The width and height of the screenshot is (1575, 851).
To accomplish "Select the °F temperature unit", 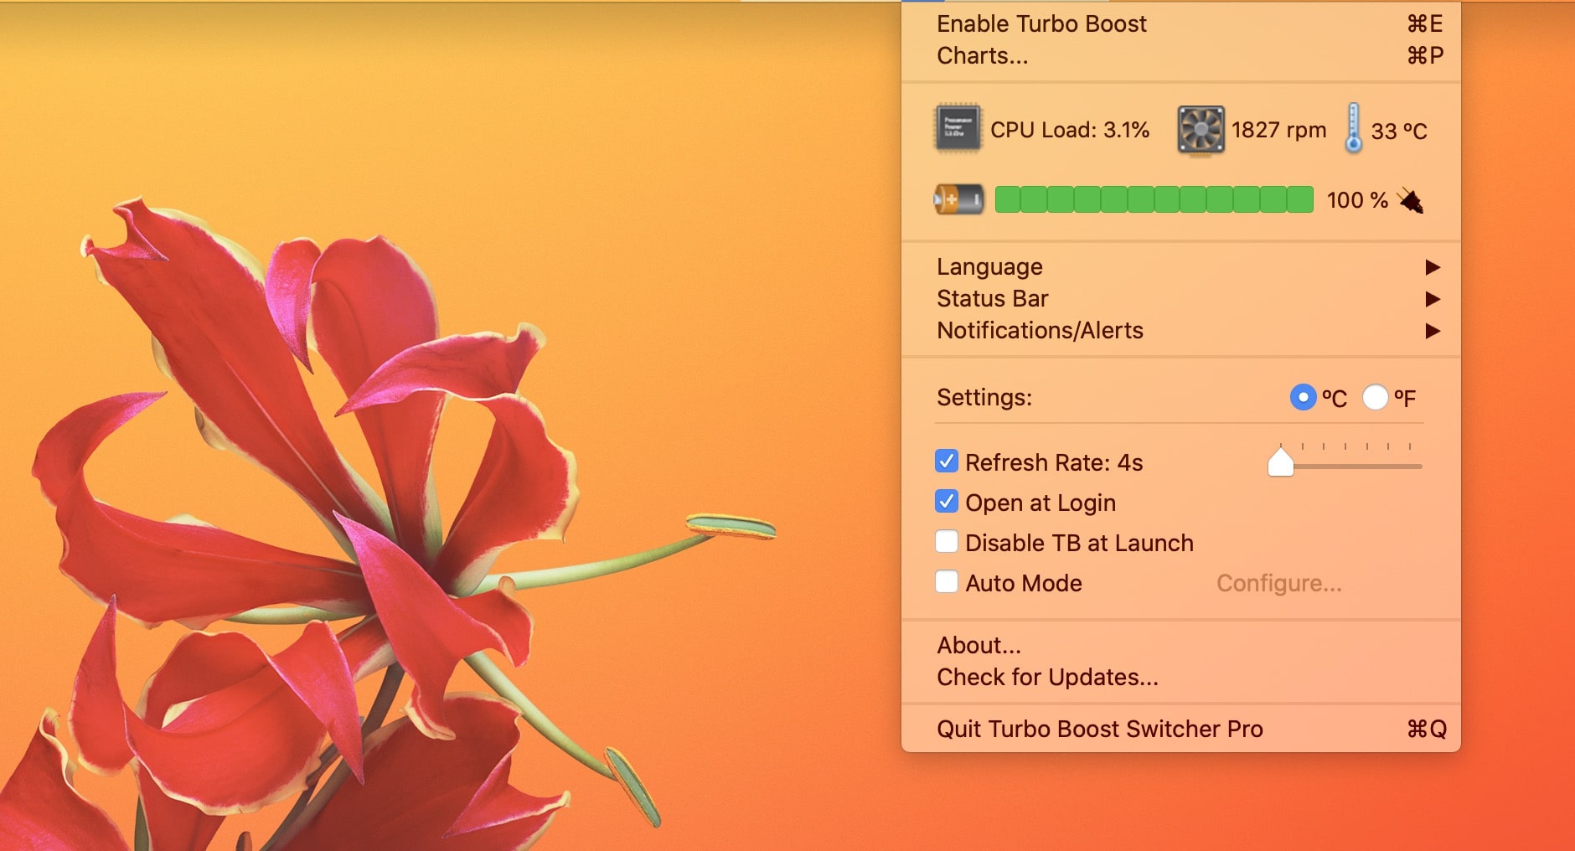I will (1375, 397).
